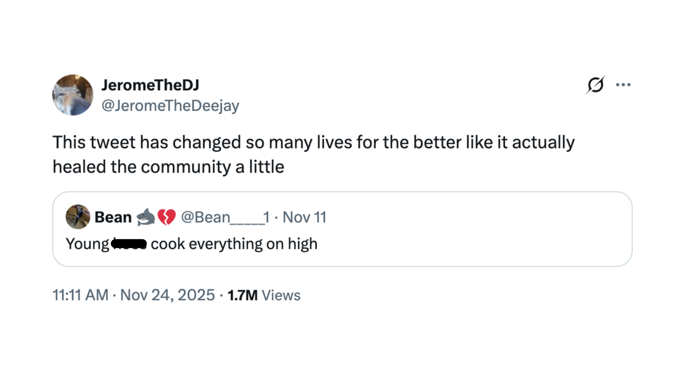
Task: Click the broken heart emoji next to Bean
Action: coord(166,217)
